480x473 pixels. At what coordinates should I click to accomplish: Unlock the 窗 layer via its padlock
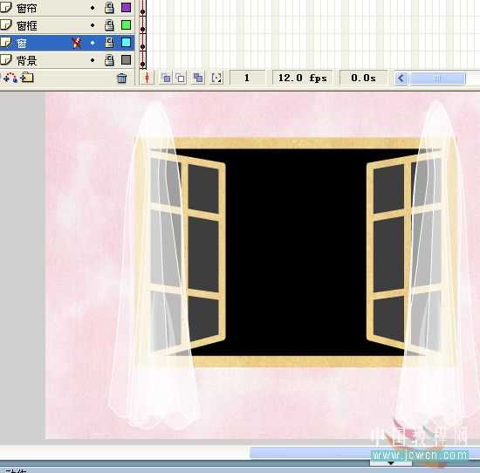pos(109,43)
